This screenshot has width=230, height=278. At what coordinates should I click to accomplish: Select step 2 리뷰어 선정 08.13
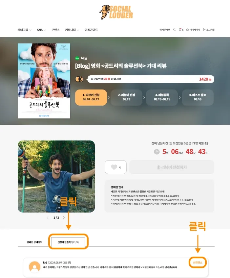pos(126,97)
